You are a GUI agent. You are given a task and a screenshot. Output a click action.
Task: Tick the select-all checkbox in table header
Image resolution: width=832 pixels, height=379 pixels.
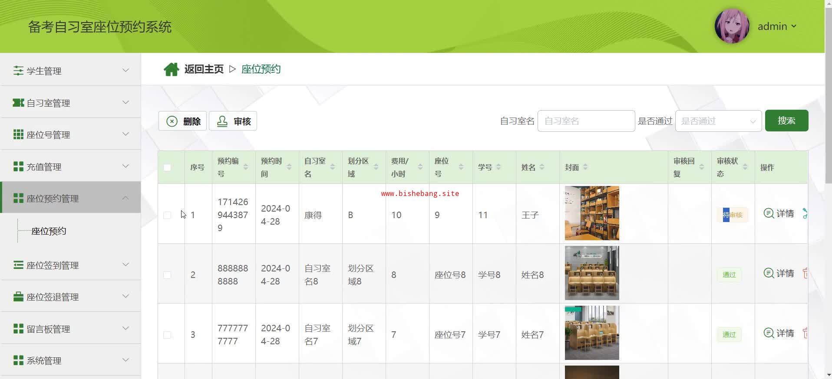[x=167, y=168]
